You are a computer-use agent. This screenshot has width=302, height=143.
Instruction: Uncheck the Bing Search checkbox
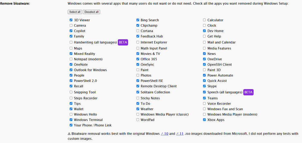click(138, 20)
